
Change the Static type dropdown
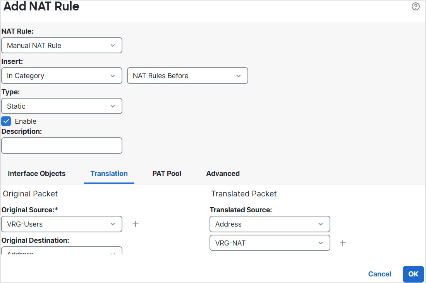point(62,106)
